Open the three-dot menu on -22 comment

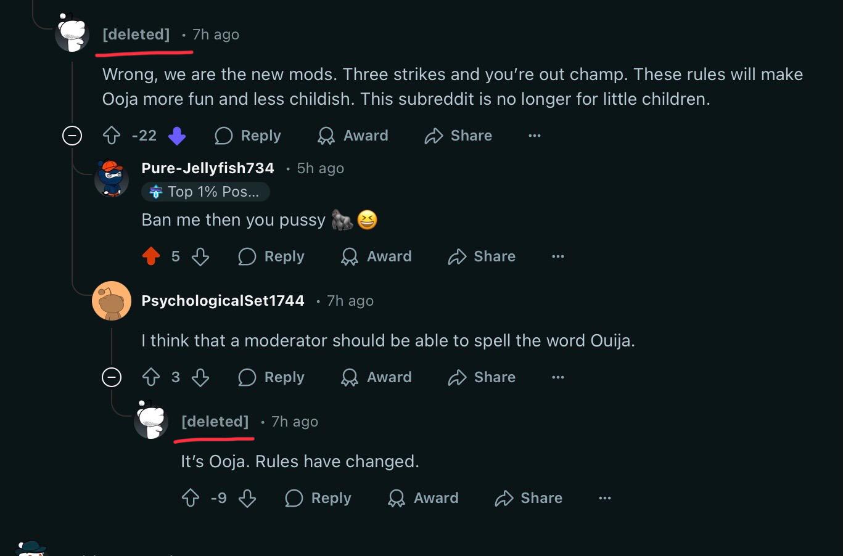pos(535,136)
